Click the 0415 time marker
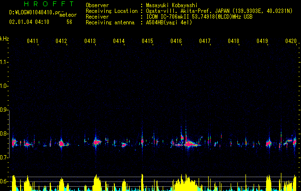 [147, 41]
